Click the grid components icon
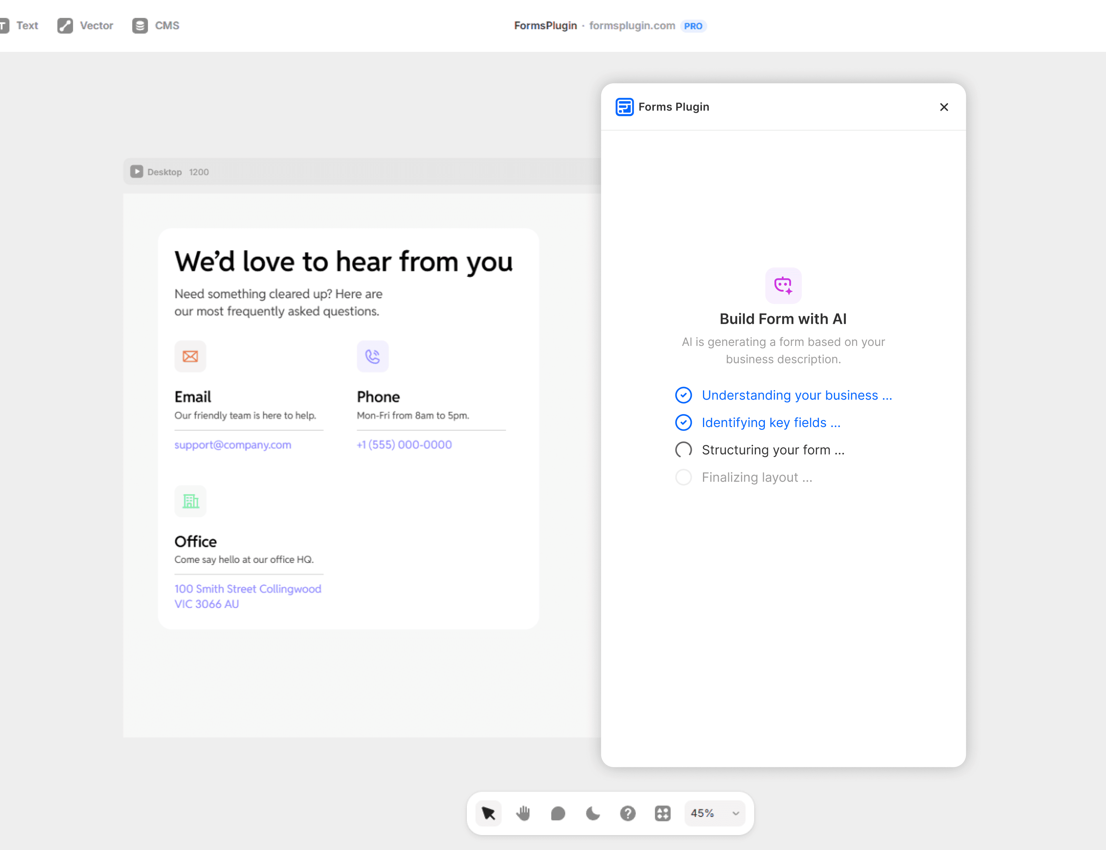The width and height of the screenshot is (1106, 850). pyautogui.click(x=662, y=813)
